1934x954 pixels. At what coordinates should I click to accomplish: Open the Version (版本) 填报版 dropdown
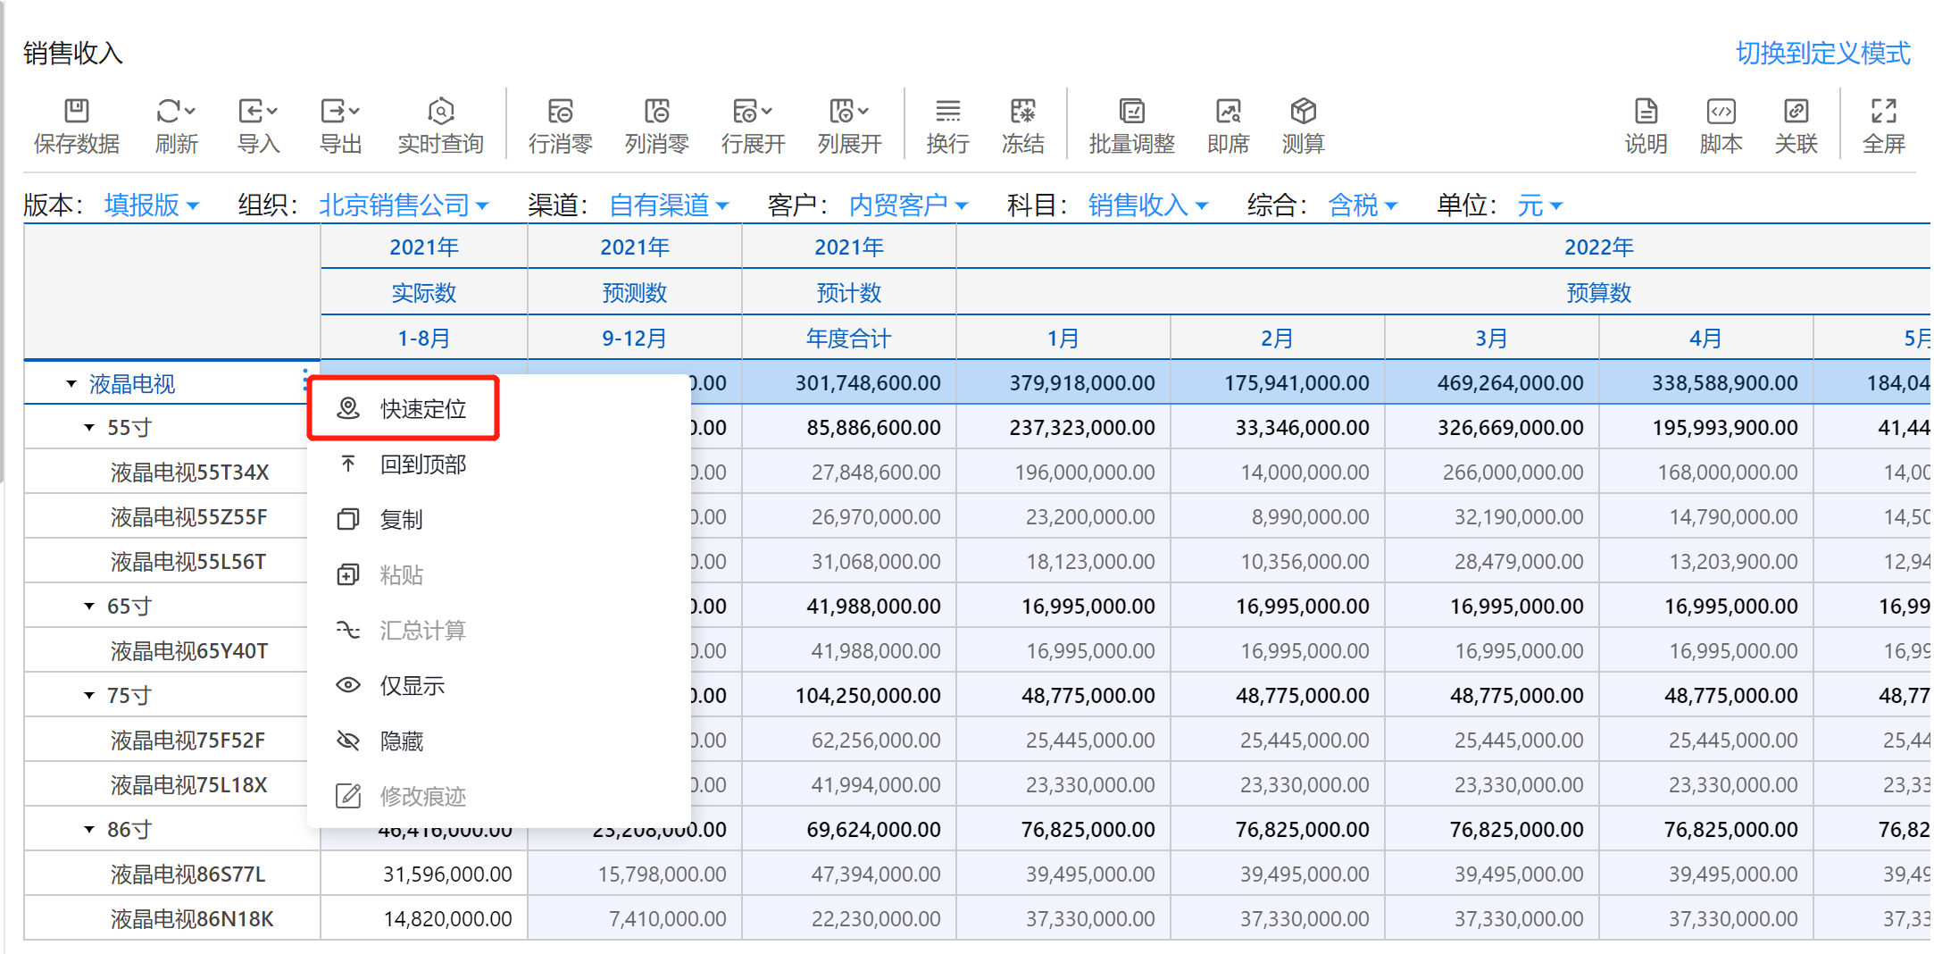point(151,205)
